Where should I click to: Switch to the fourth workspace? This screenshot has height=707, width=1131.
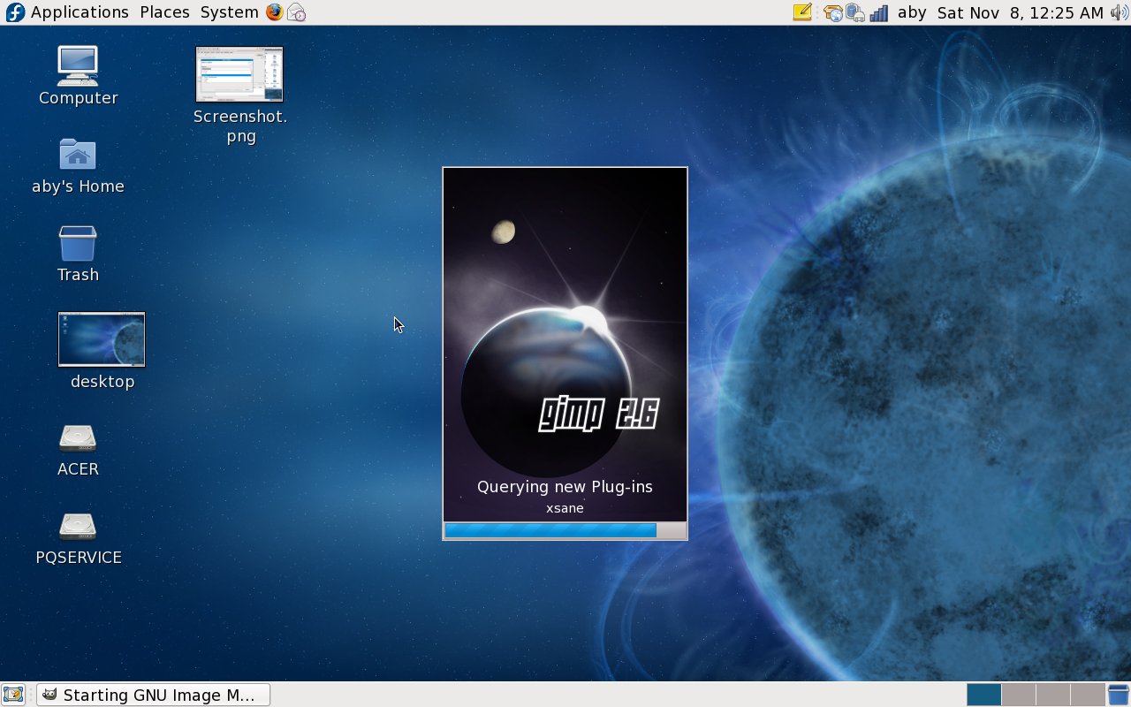coord(1088,695)
